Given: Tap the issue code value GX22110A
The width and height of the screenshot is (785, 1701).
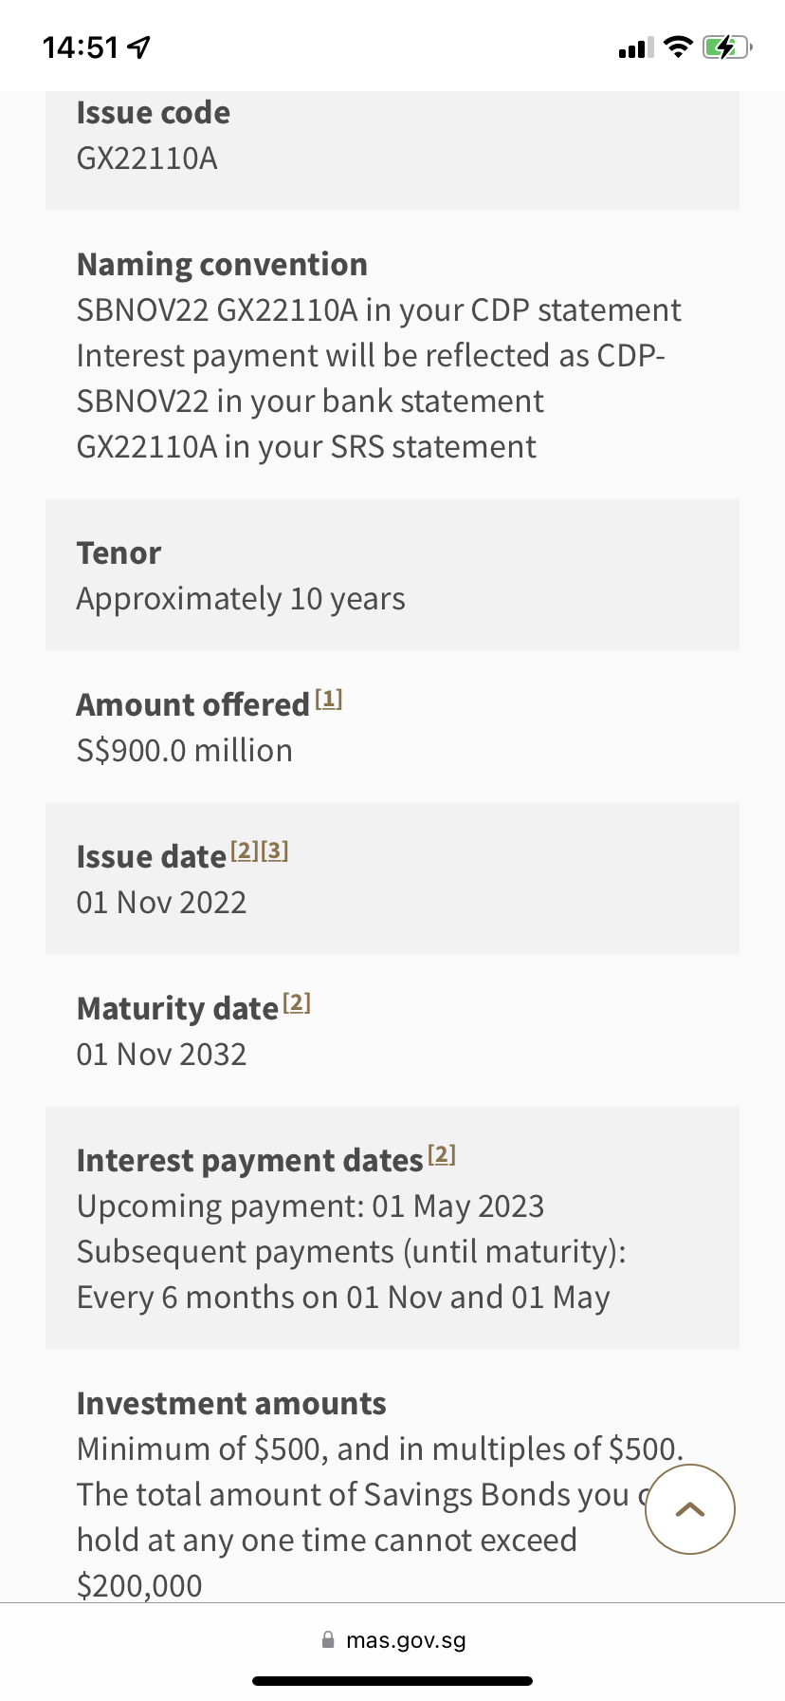Looking at the screenshot, I should 147,159.
